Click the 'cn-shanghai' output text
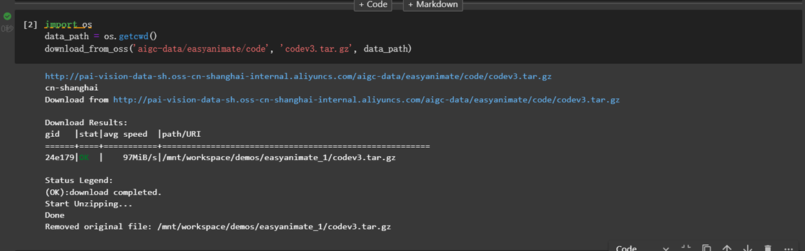805x251 pixels. click(72, 88)
